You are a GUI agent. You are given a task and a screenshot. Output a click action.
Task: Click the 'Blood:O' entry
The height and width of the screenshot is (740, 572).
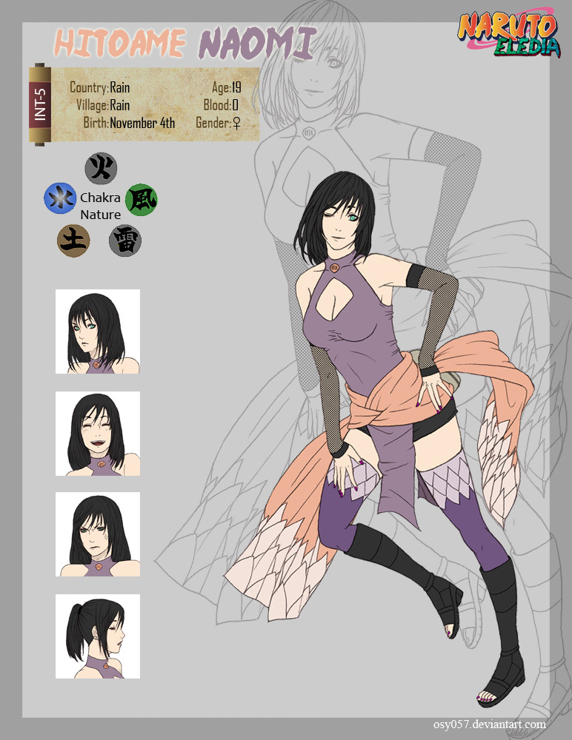(221, 105)
